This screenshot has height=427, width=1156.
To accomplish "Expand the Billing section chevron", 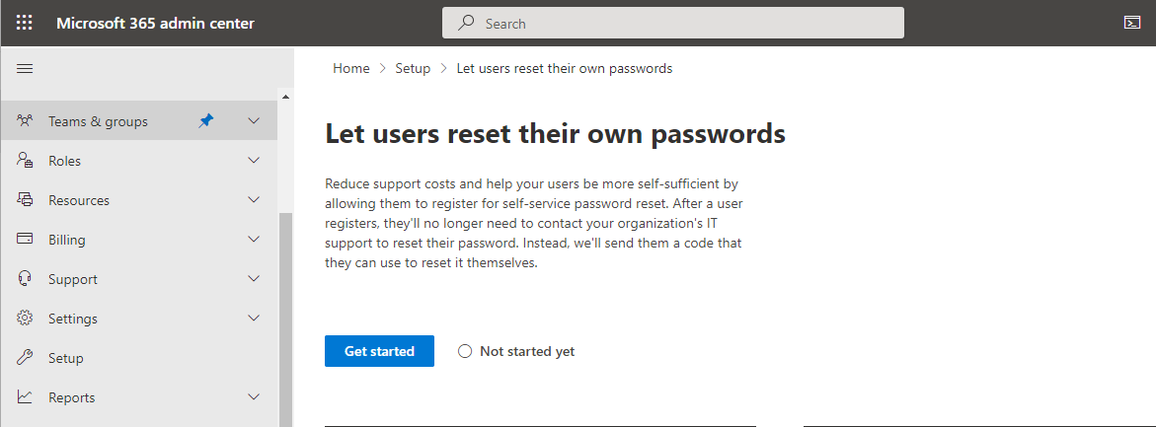I will click(x=254, y=240).
